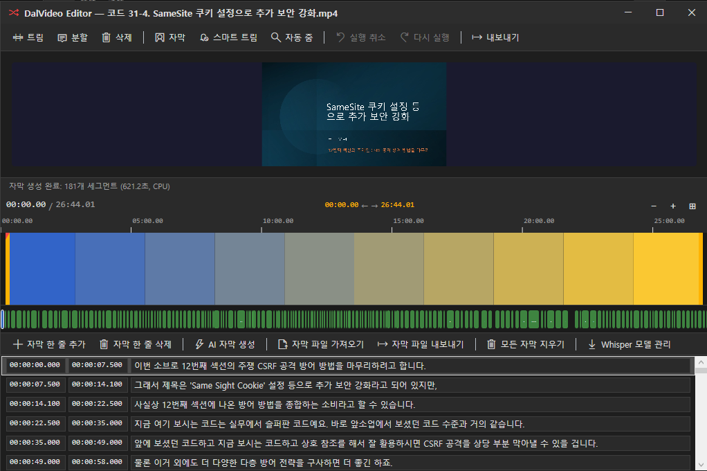Select the 트림 (Trim) tool
This screenshot has width=707, height=471.
tap(28, 37)
